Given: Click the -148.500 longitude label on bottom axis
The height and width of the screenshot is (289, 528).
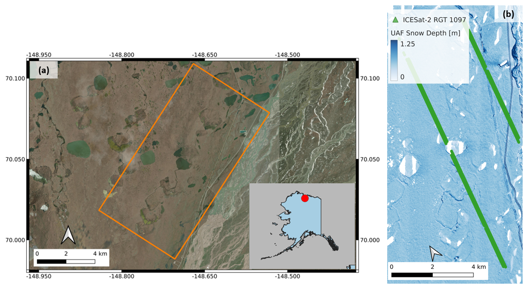Looking at the screenshot, I should [287, 277].
